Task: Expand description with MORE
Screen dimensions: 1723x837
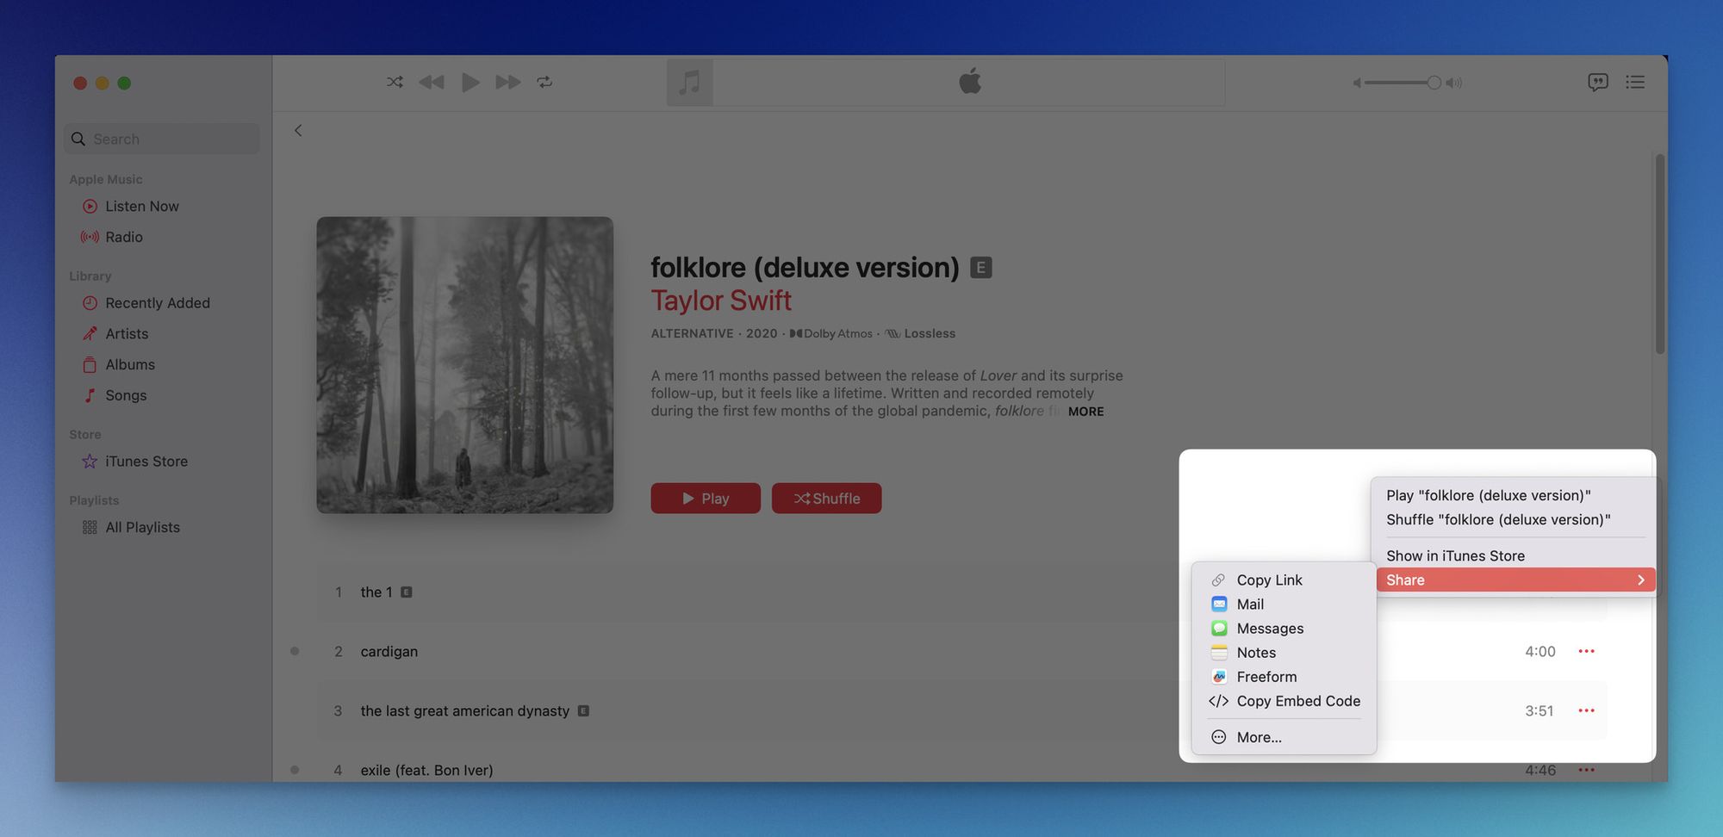Action: click(1085, 412)
